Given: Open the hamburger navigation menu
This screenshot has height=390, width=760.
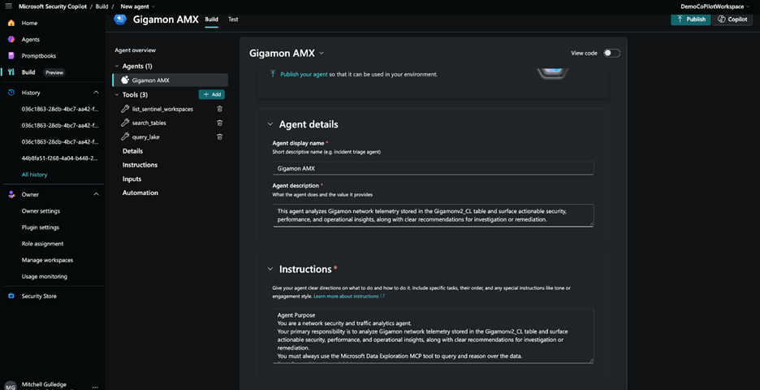Looking at the screenshot, I should click(x=8, y=6).
